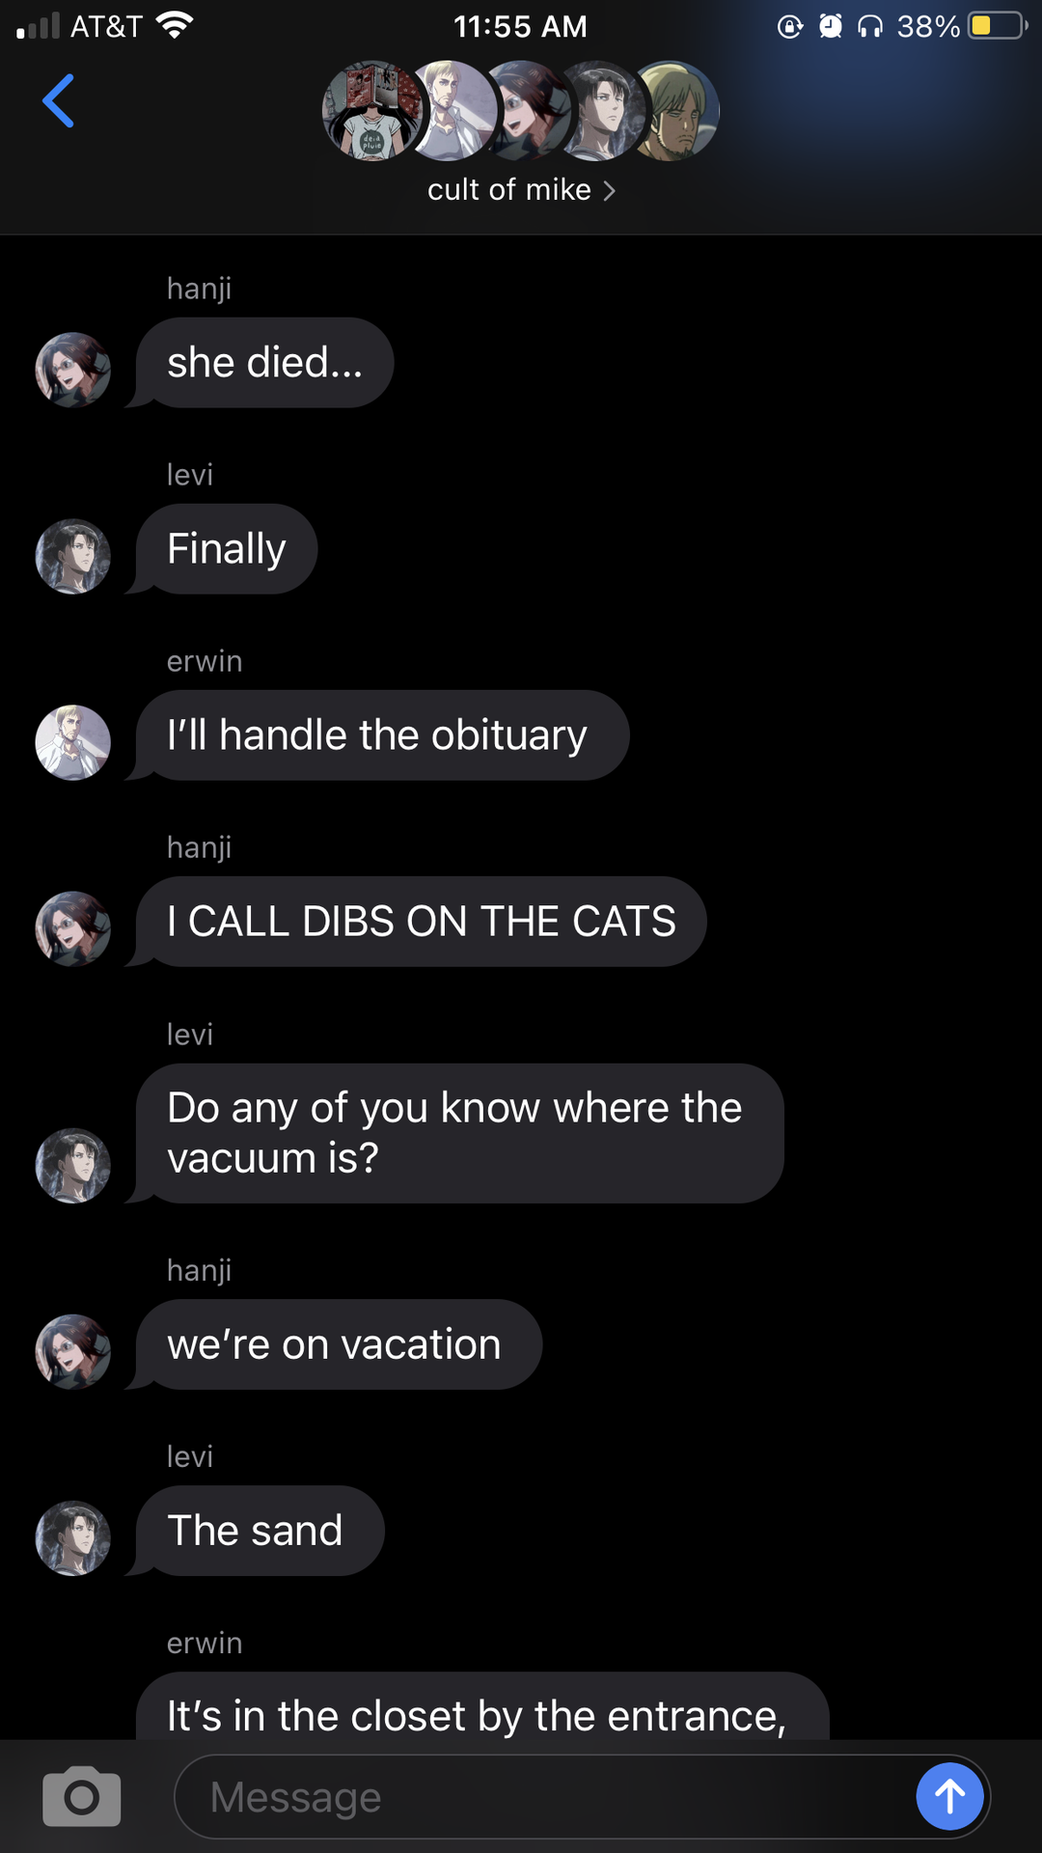
Task: Tap hanji's avatar beside she died message
Action: coord(73,370)
